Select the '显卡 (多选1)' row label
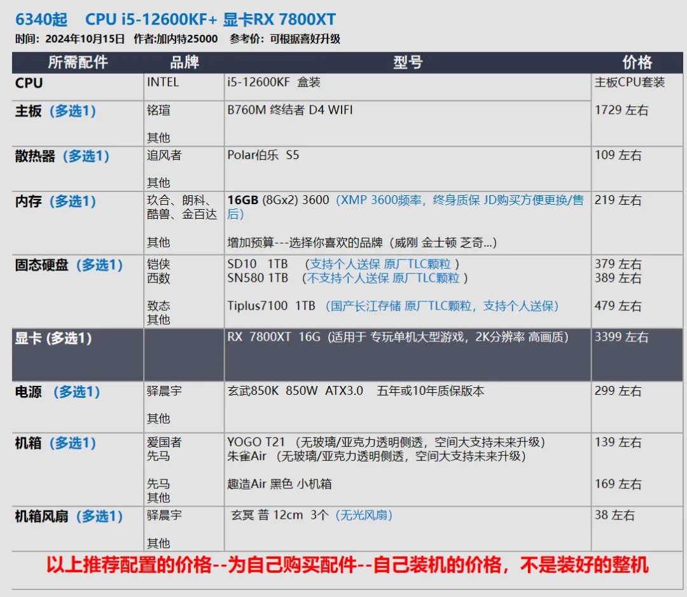 tap(53, 338)
